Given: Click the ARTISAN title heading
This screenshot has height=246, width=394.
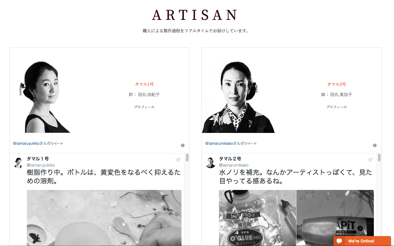Looking at the screenshot, I should tap(195, 15).
